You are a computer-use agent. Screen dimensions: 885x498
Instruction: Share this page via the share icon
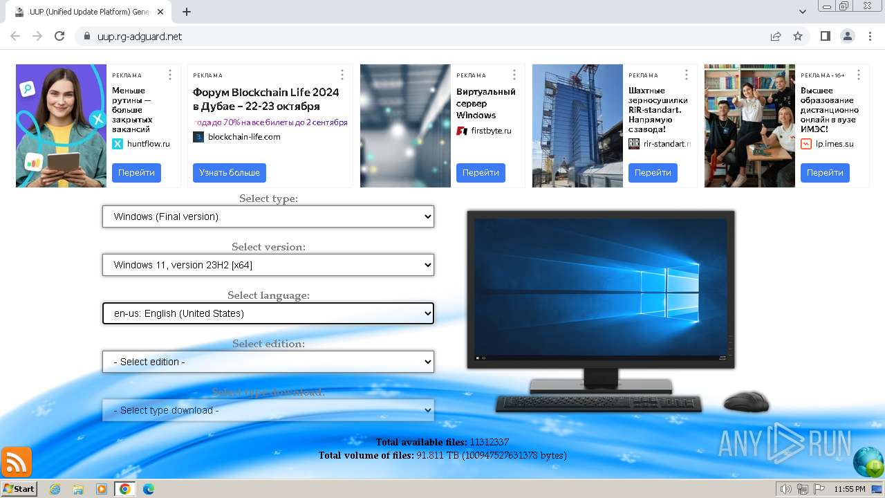coord(776,36)
